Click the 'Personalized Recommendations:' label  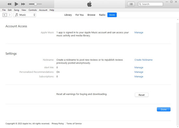pos(37,72)
